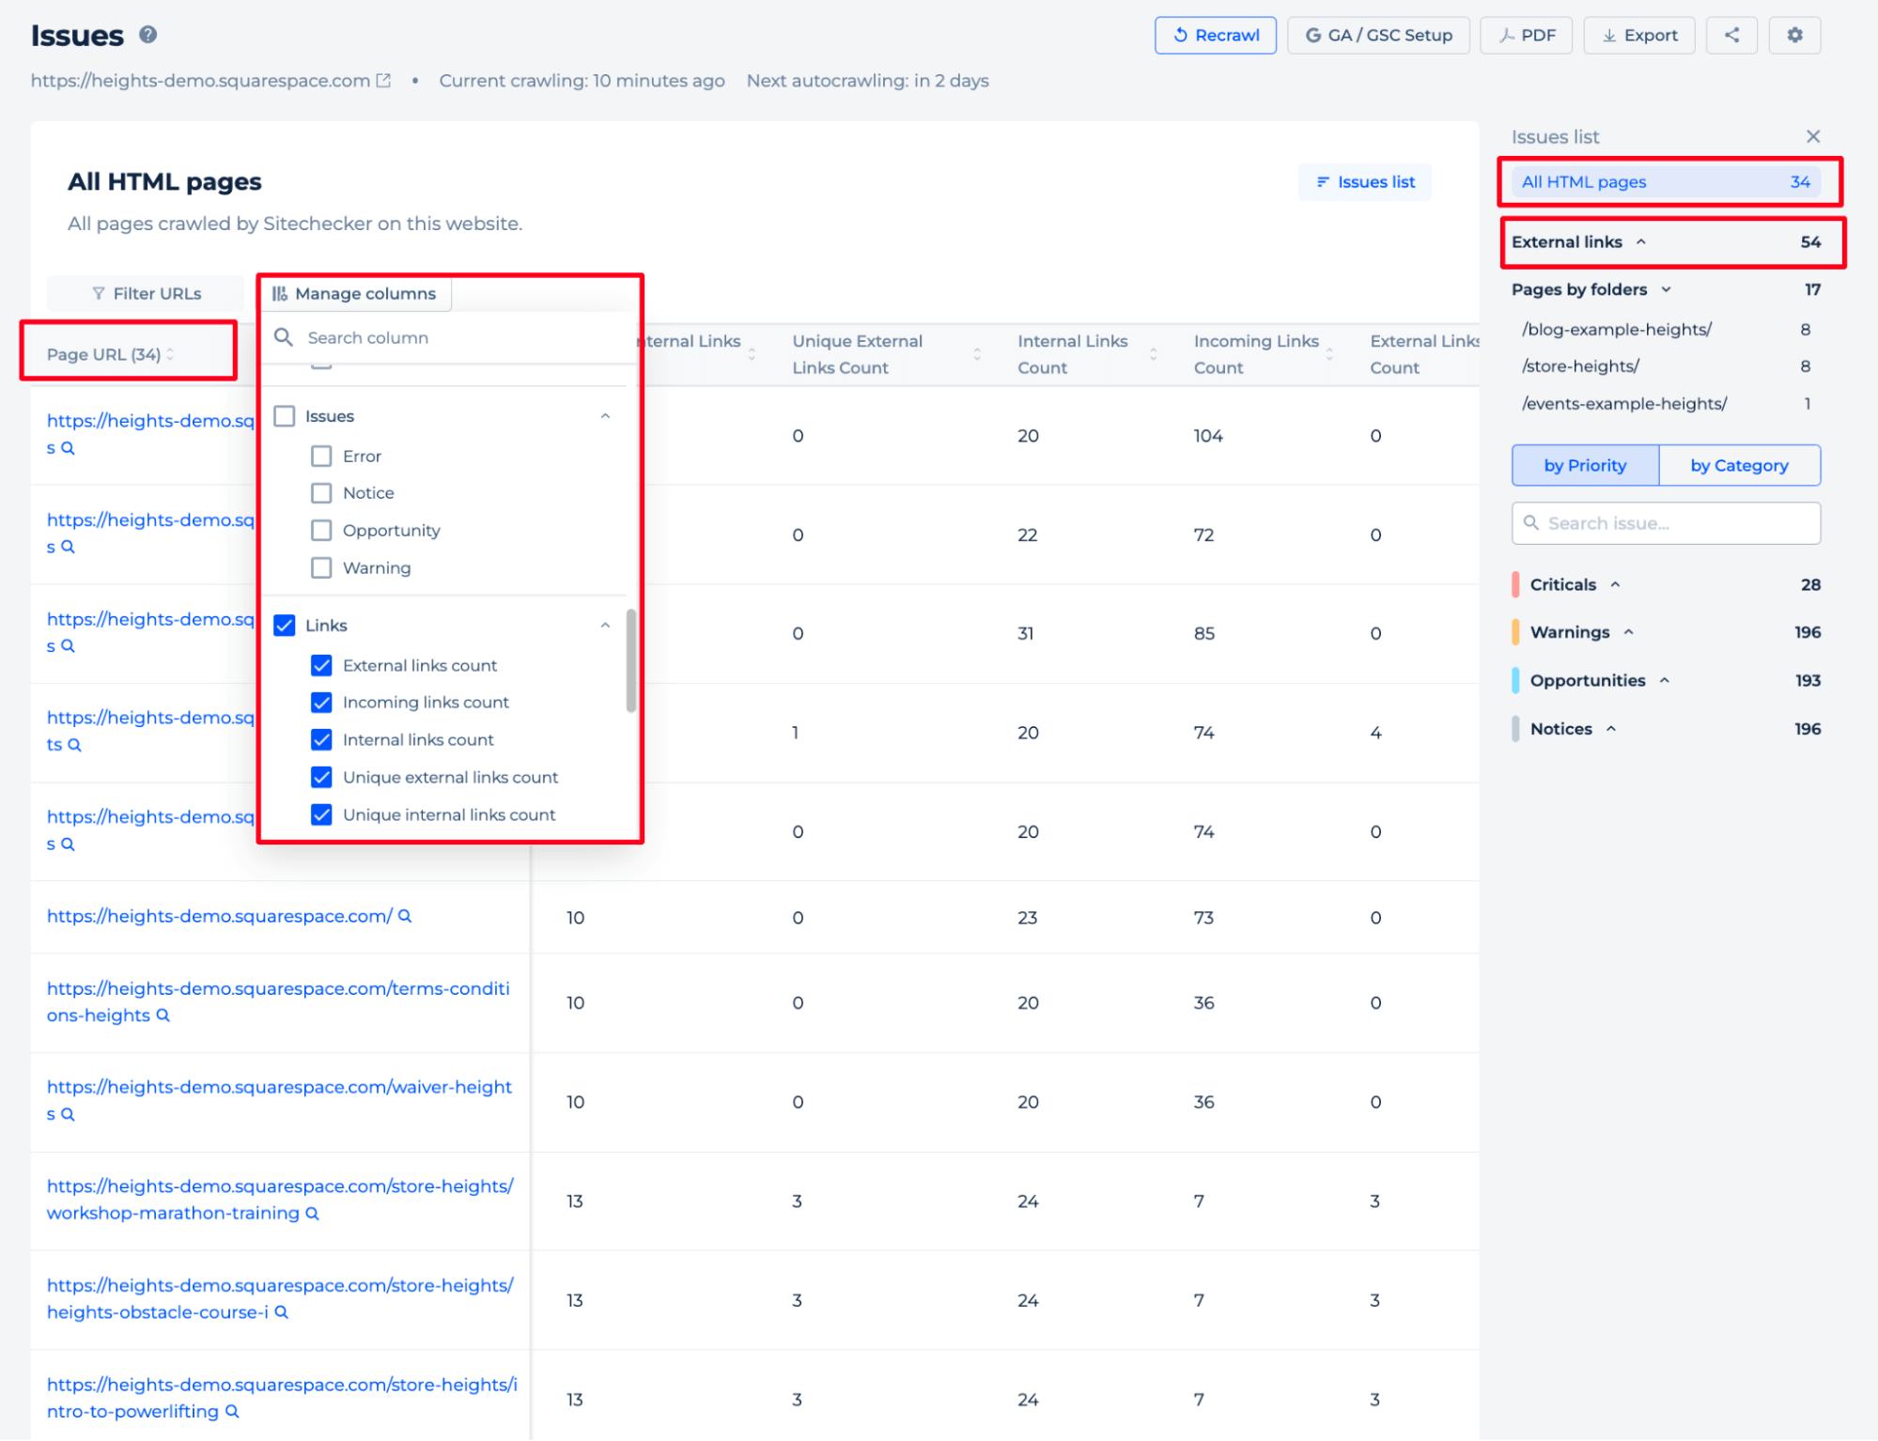Click the Search column input
Screen dimensions: 1878x1441
coord(448,338)
